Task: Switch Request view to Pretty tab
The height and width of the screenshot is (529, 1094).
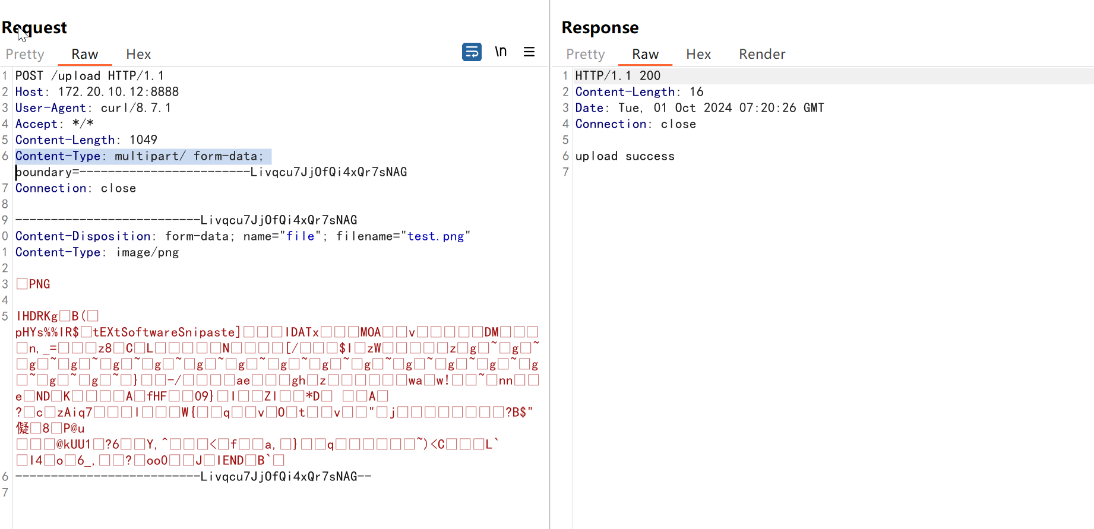Action: [x=25, y=55]
